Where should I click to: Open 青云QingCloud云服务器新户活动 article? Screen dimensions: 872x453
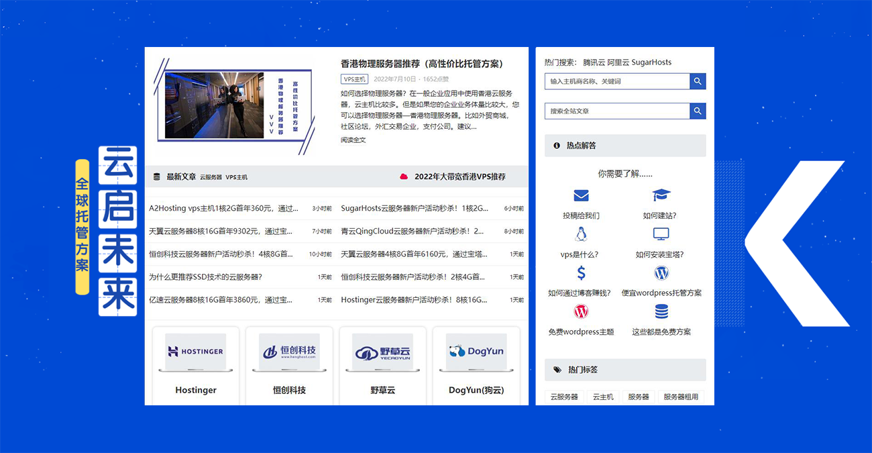(413, 231)
